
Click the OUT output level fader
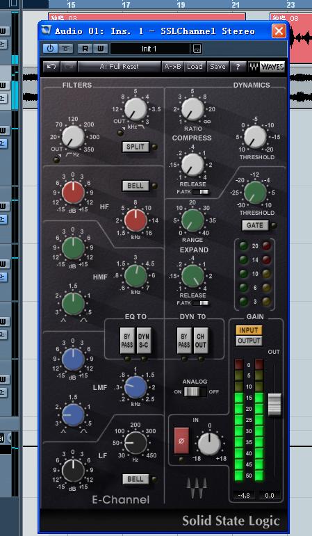coord(274,405)
